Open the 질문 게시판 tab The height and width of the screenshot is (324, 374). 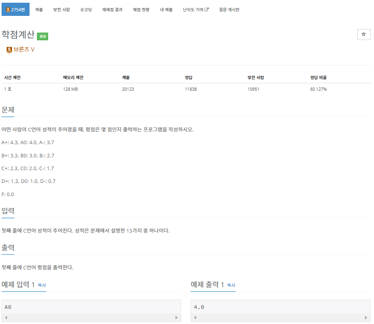tap(229, 10)
